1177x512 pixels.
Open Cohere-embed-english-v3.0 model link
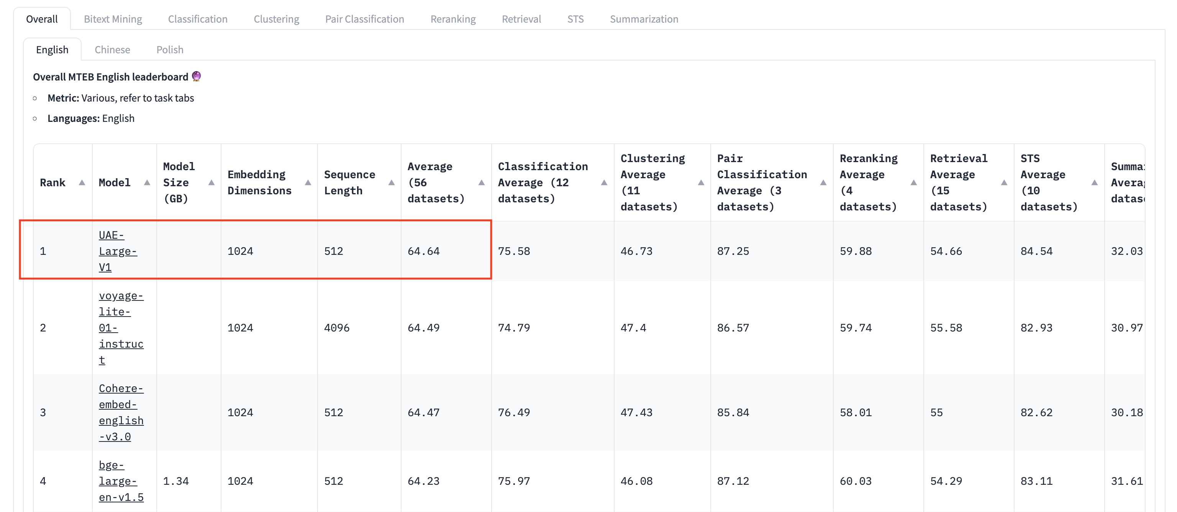pyautogui.click(x=121, y=412)
